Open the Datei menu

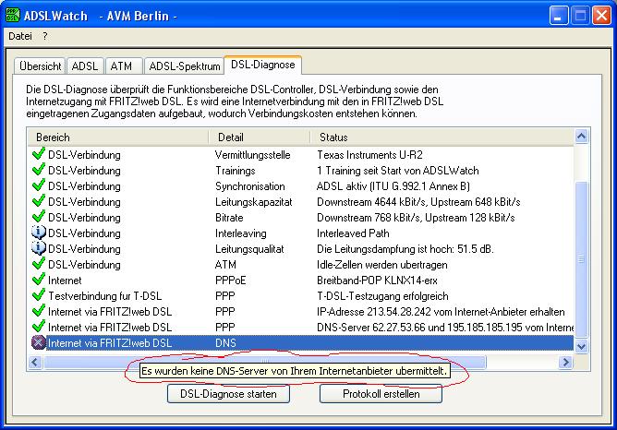20,36
